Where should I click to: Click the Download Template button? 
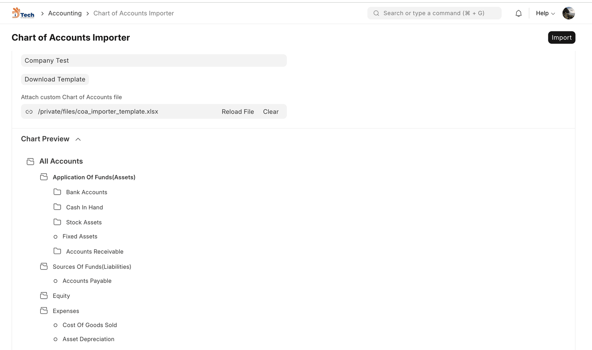pyautogui.click(x=55, y=79)
